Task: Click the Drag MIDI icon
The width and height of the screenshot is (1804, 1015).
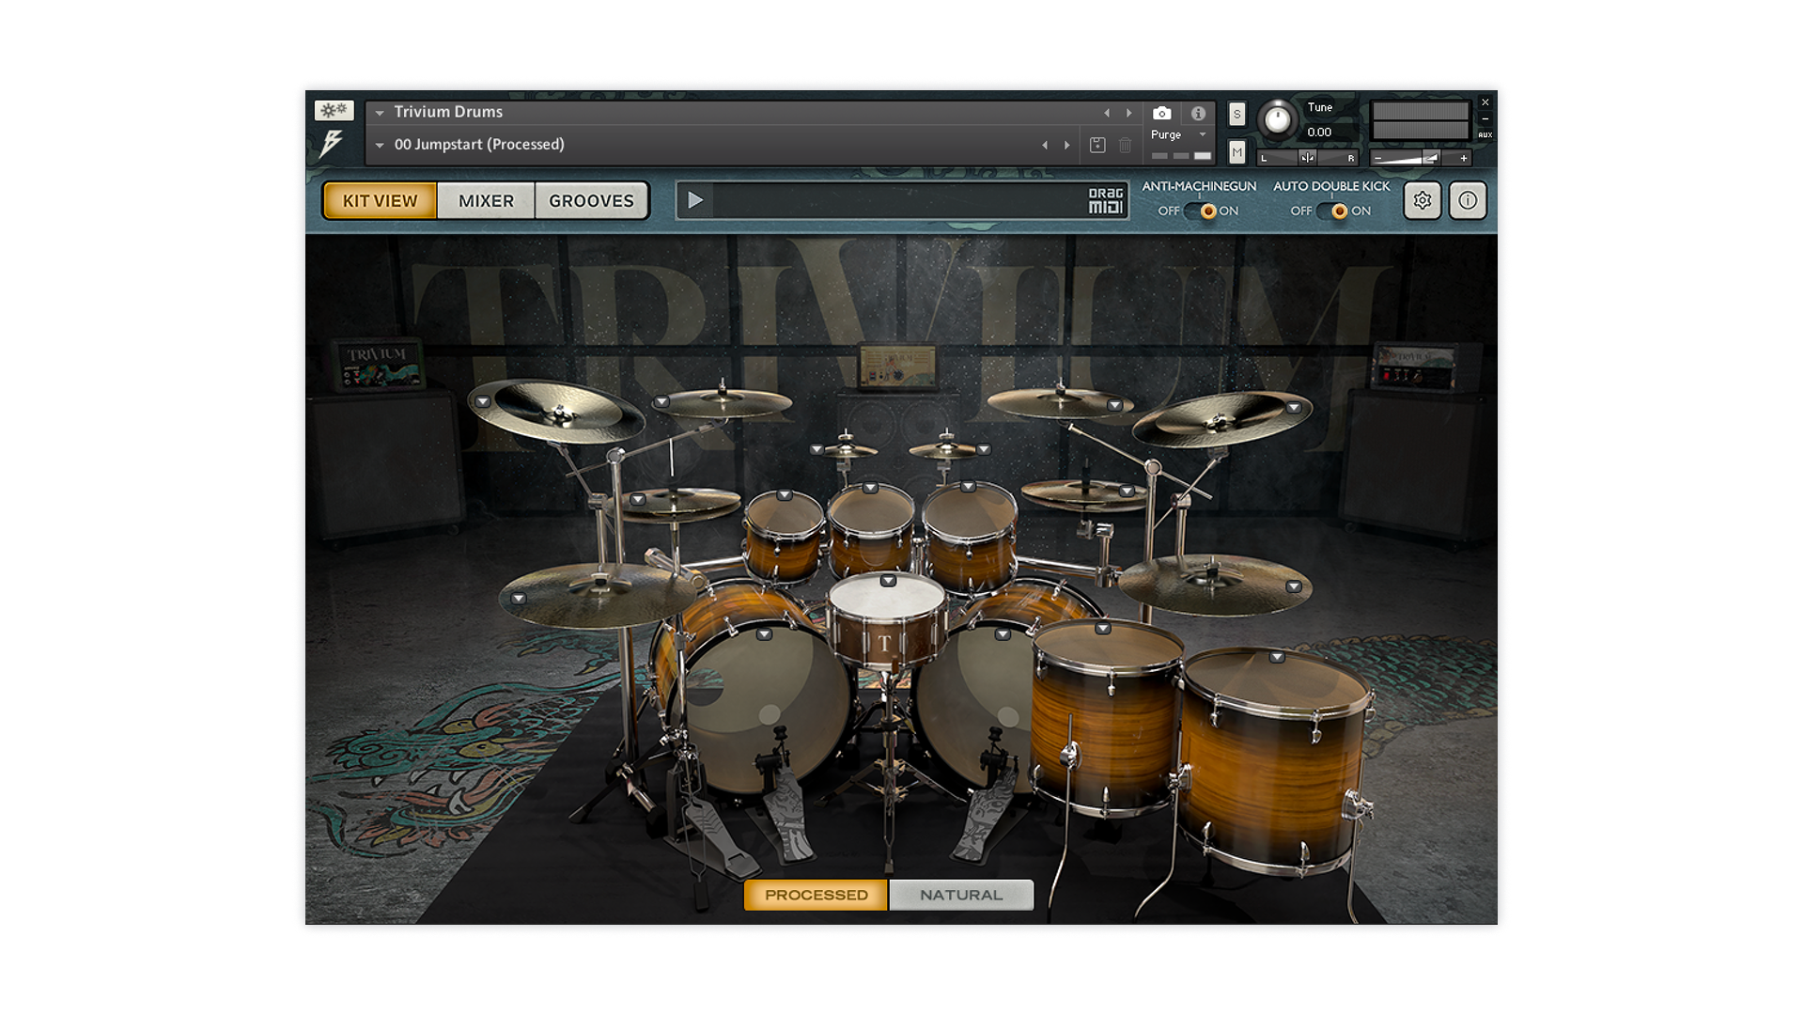Action: tap(1106, 200)
